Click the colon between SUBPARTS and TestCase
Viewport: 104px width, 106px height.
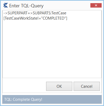51,13
